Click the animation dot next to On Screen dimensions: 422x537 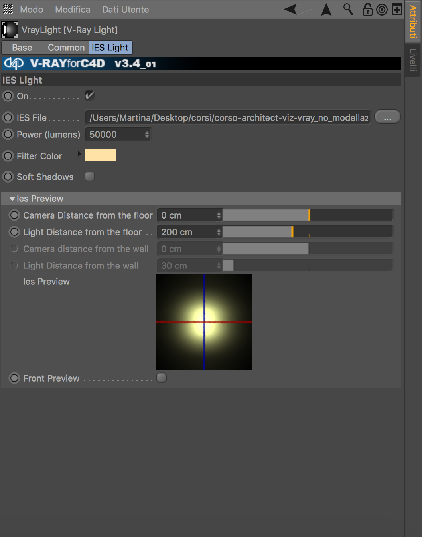click(x=8, y=96)
